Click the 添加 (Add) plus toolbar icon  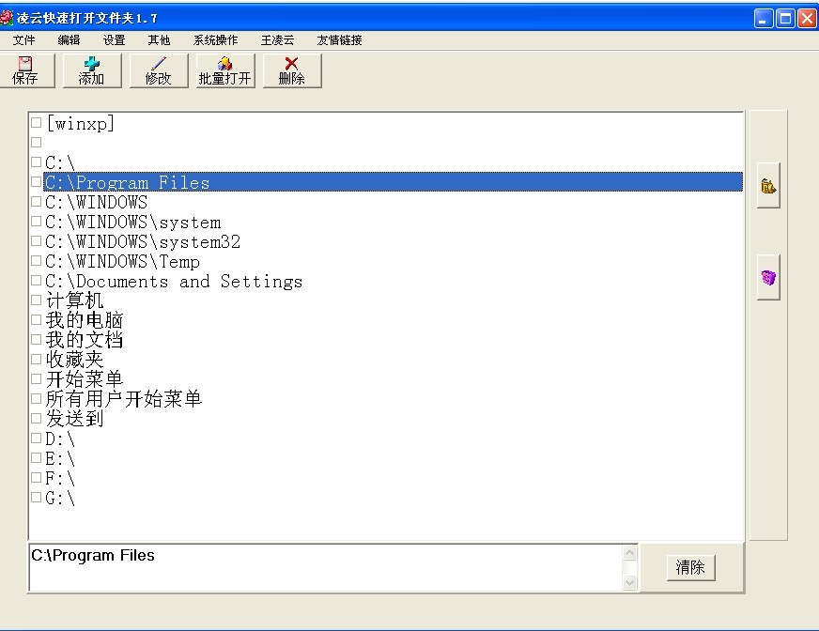click(x=91, y=70)
